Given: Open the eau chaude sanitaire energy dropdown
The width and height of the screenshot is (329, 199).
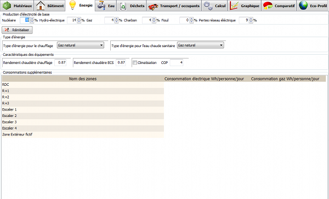Looking at the screenshot, I should click(200, 45).
